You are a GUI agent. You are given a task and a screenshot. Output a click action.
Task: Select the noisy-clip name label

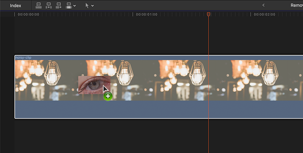[23, 58]
